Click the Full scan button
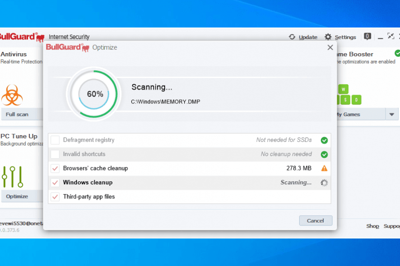 pyautogui.click(x=22, y=115)
